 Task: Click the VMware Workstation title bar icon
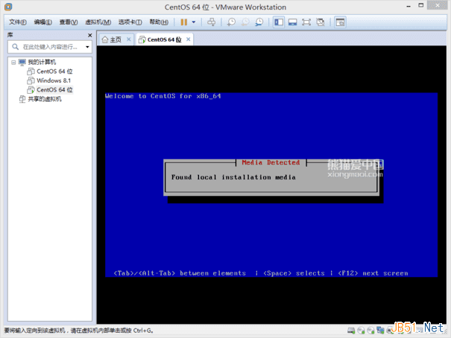click(x=8, y=7)
